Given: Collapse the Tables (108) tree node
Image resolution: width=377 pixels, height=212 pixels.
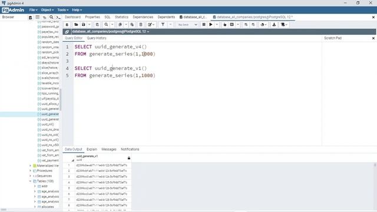Looking at the screenshot, I should (30, 181).
